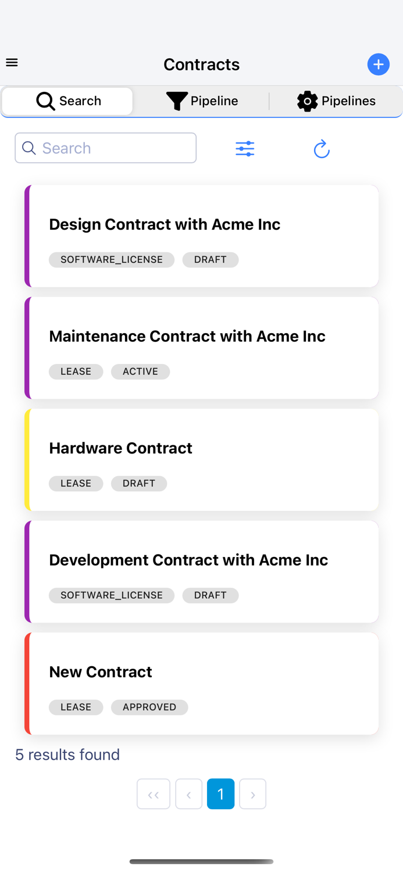
Task: Go to the next page of results
Action: [252, 794]
